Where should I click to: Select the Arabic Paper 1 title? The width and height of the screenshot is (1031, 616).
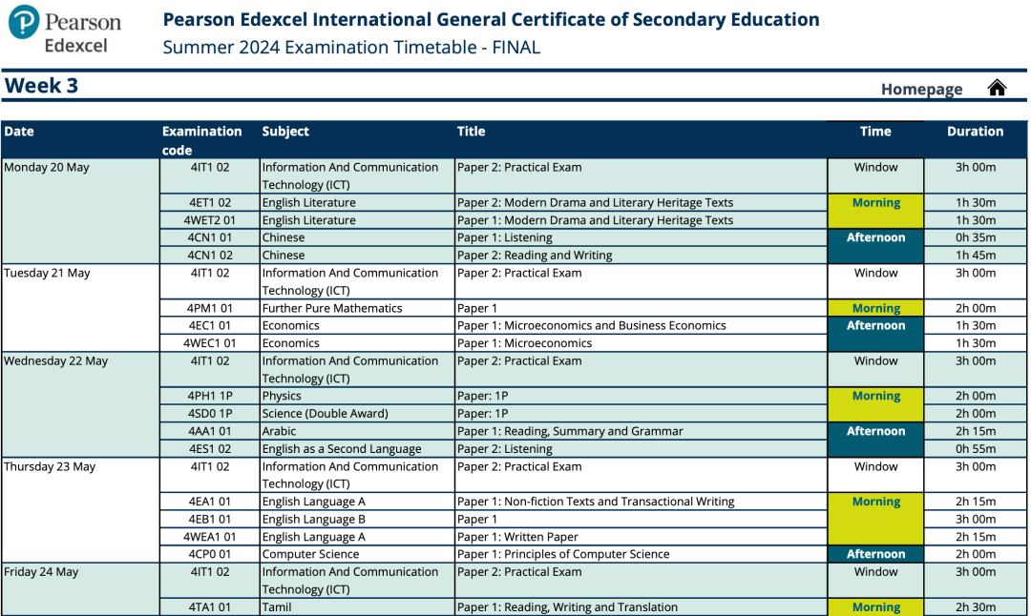pyautogui.click(x=570, y=431)
